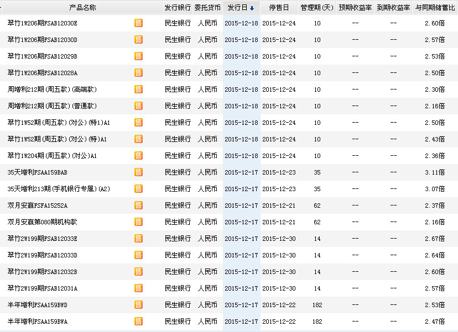Image resolution: width=458 pixels, height=332 pixels.
Task: Open product 半年增利FSAA159BWD
Action: point(38,305)
